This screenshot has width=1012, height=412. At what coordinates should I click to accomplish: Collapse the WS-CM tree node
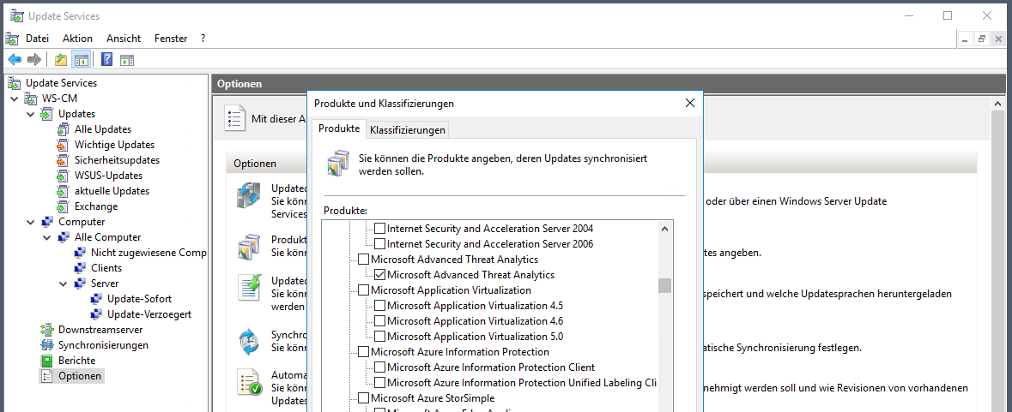click(15, 99)
